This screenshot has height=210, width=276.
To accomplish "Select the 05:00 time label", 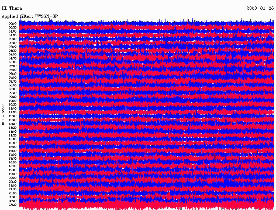I will (x=12, y=62).
